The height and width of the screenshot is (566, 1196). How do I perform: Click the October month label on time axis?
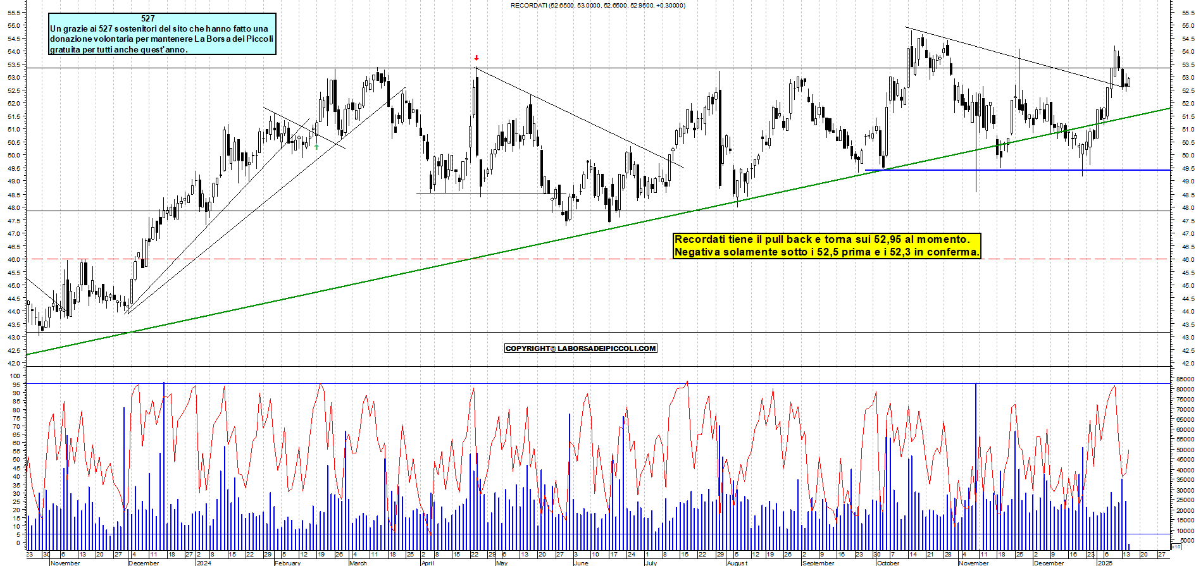(x=888, y=563)
